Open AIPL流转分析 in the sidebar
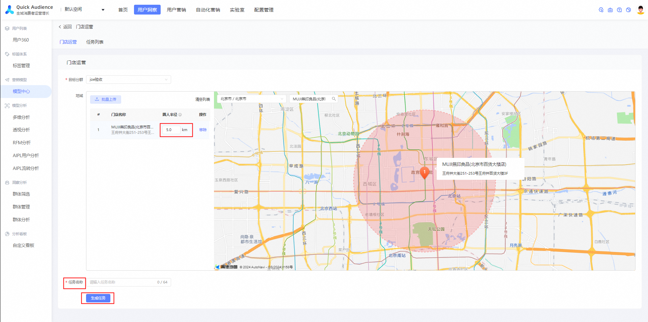 26,168
